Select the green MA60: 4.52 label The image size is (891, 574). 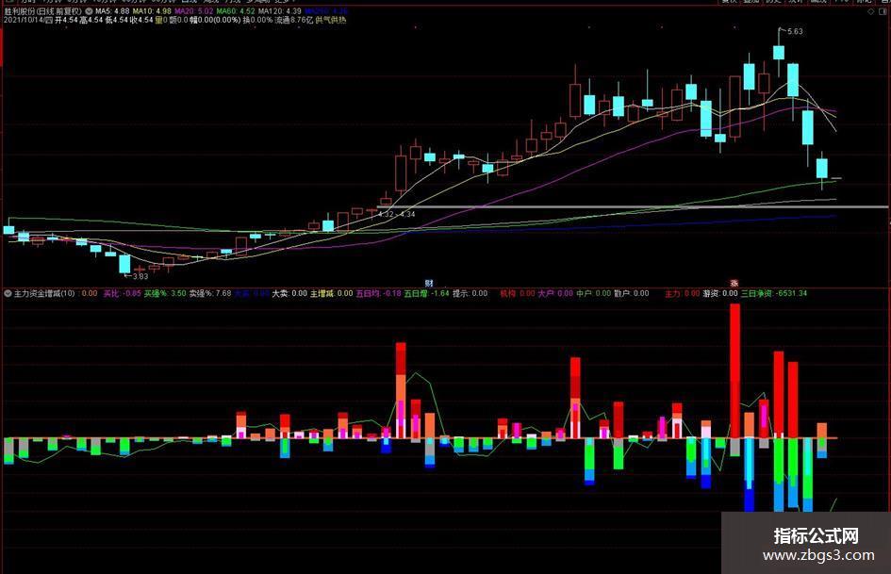point(236,11)
